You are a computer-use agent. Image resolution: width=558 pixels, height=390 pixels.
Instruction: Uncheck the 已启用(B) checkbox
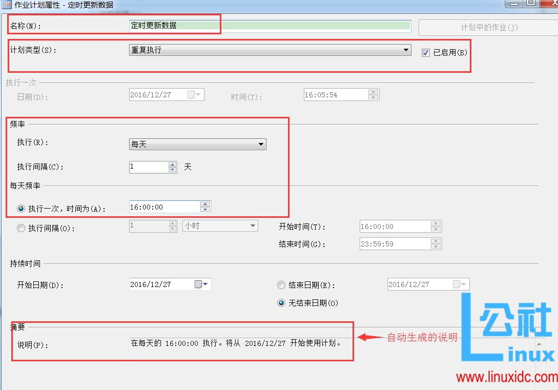pos(426,52)
